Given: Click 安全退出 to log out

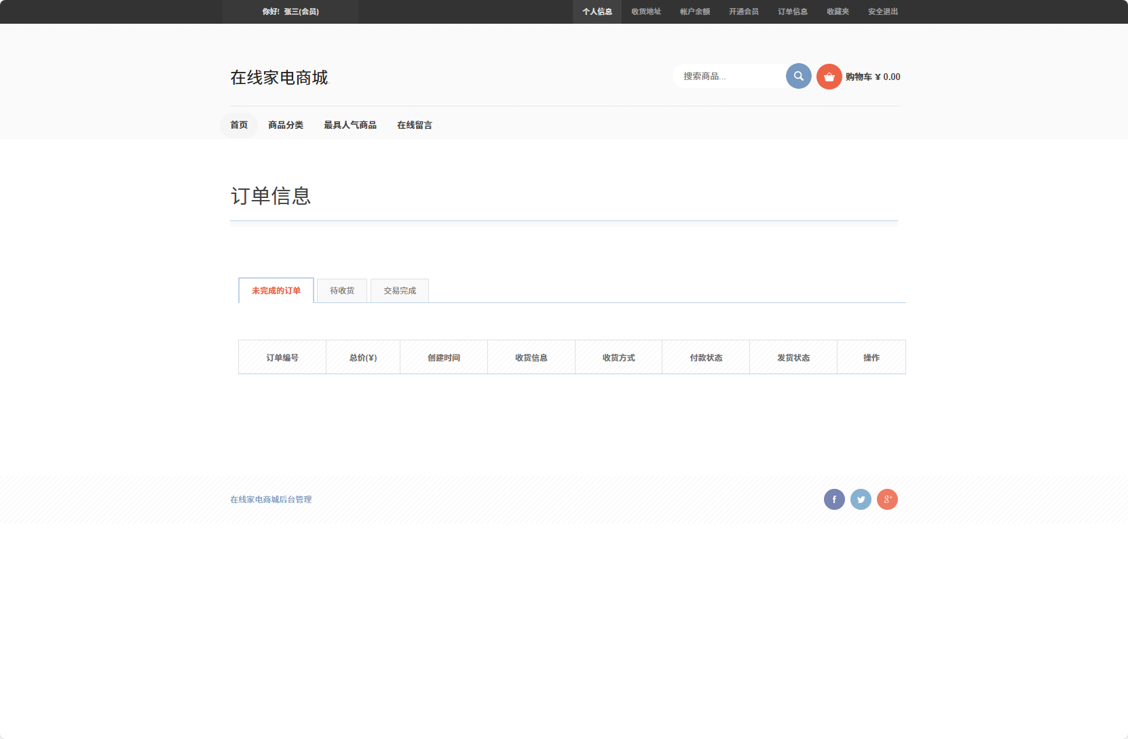Looking at the screenshot, I should pyautogui.click(x=882, y=12).
